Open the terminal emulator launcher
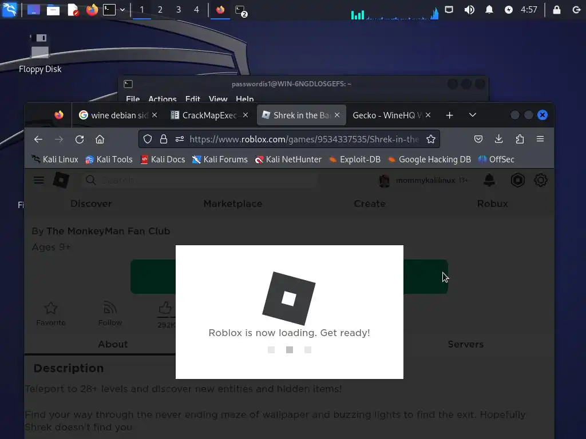 tap(109, 10)
